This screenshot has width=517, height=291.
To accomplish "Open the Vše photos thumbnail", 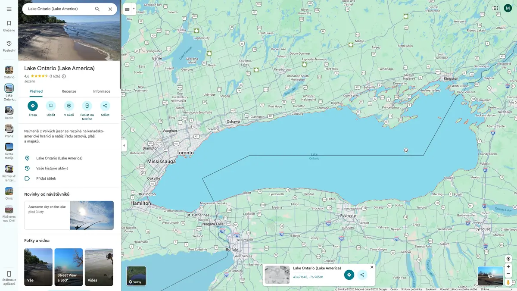I will pos(38,267).
